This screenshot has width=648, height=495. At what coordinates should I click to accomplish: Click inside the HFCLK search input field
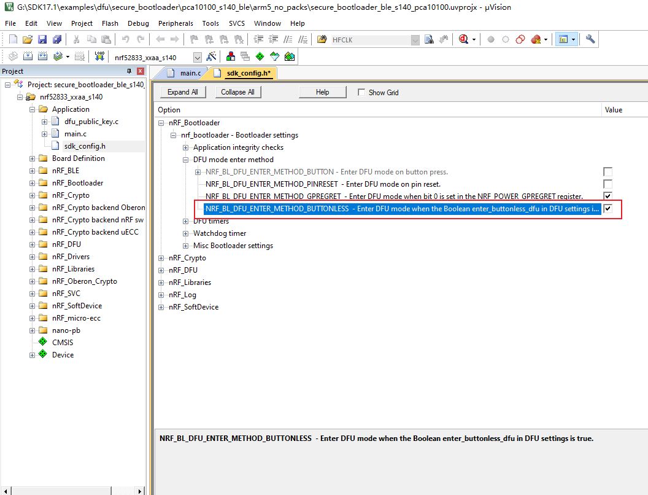pyautogui.click(x=370, y=40)
